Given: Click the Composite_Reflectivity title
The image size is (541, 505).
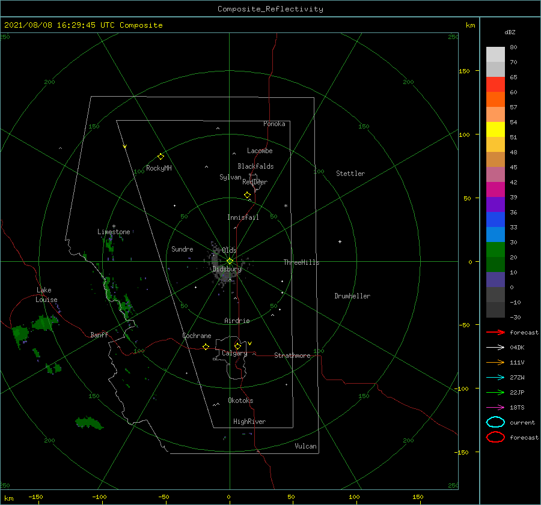Looking at the screenshot, I should [x=270, y=9].
